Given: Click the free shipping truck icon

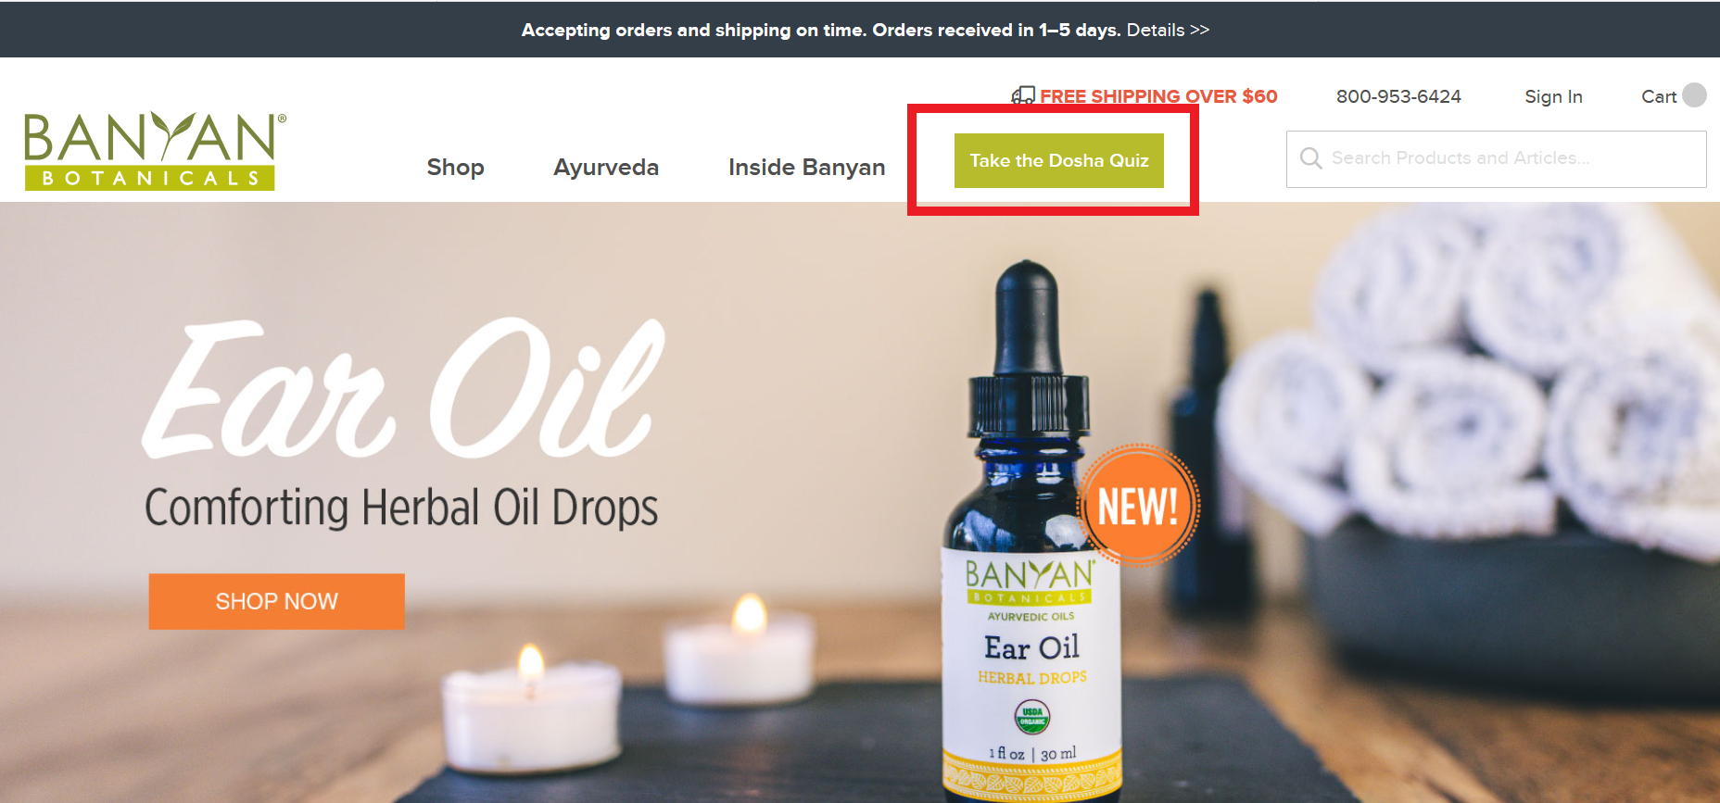Looking at the screenshot, I should pyautogui.click(x=1023, y=96).
